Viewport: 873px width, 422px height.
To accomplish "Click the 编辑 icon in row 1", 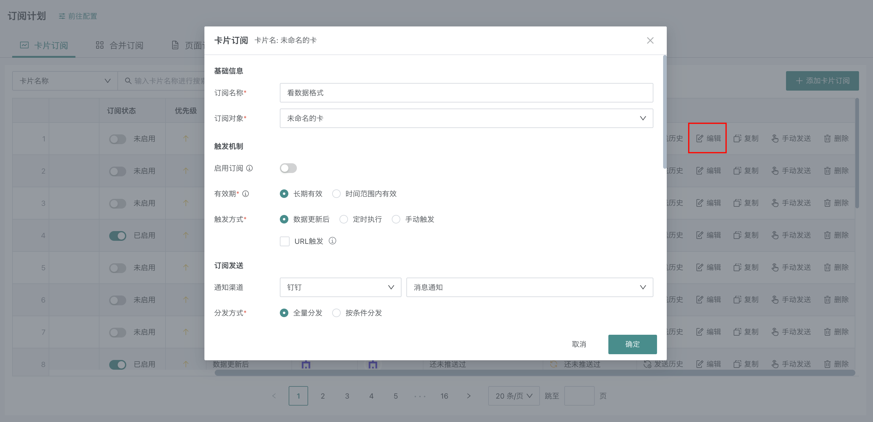I will 700,138.
